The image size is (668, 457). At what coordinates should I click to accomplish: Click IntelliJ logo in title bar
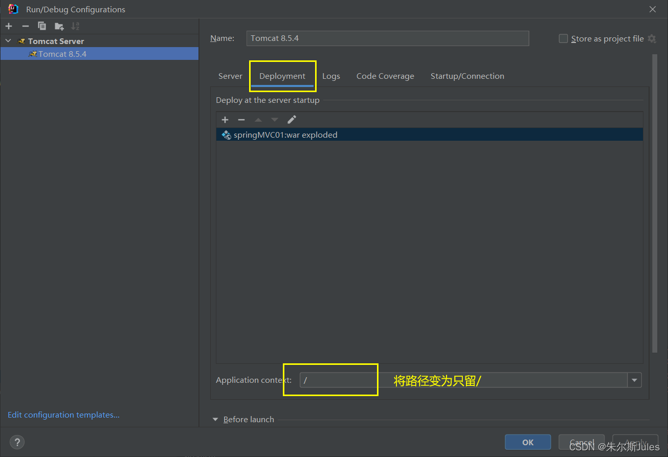pyautogui.click(x=13, y=9)
